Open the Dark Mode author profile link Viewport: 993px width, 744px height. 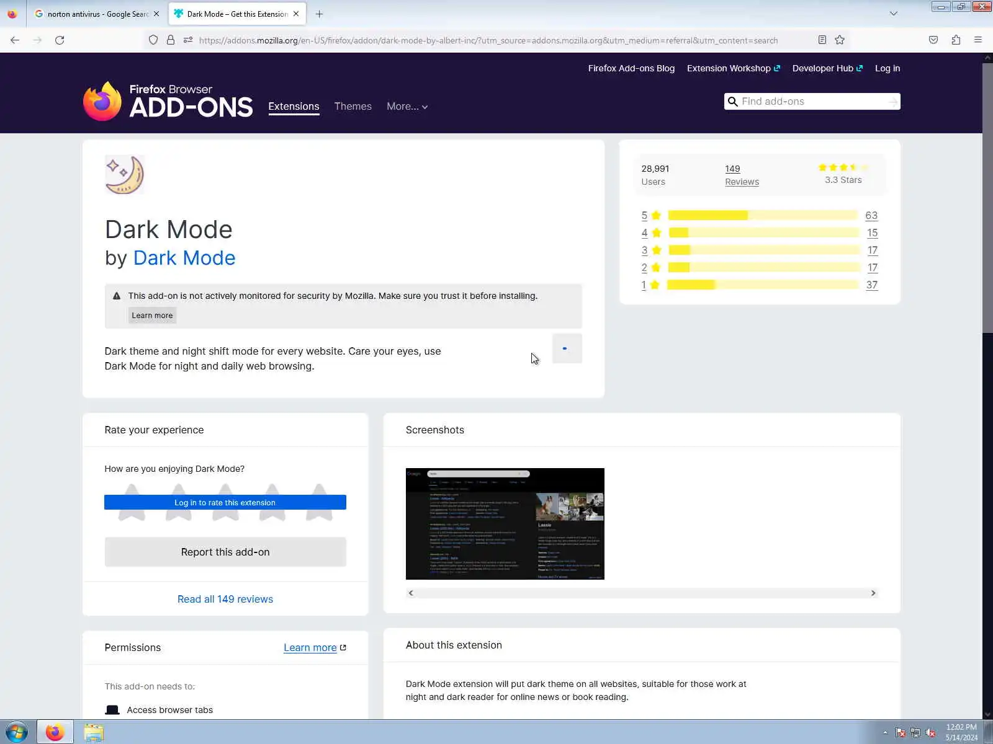pyautogui.click(x=184, y=258)
